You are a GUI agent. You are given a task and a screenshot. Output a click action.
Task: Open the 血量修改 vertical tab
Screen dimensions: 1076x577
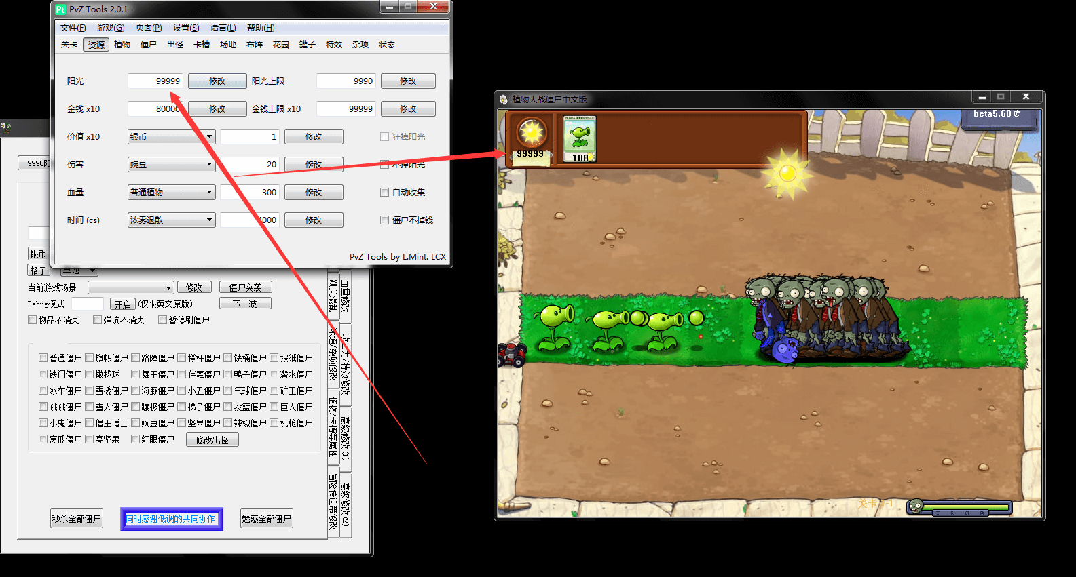tap(345, 296)
